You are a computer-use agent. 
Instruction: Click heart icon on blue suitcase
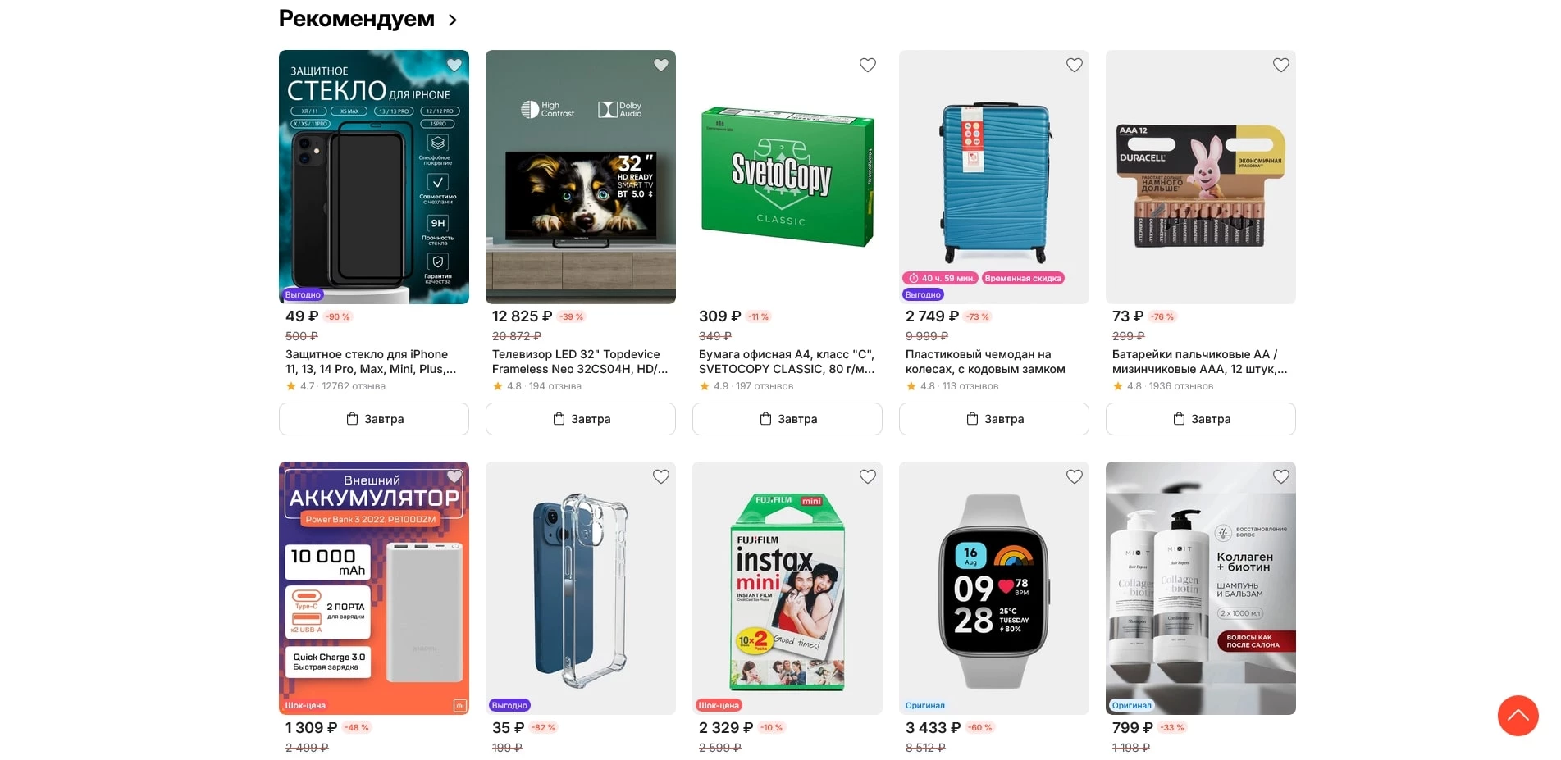pos(1074,65)
